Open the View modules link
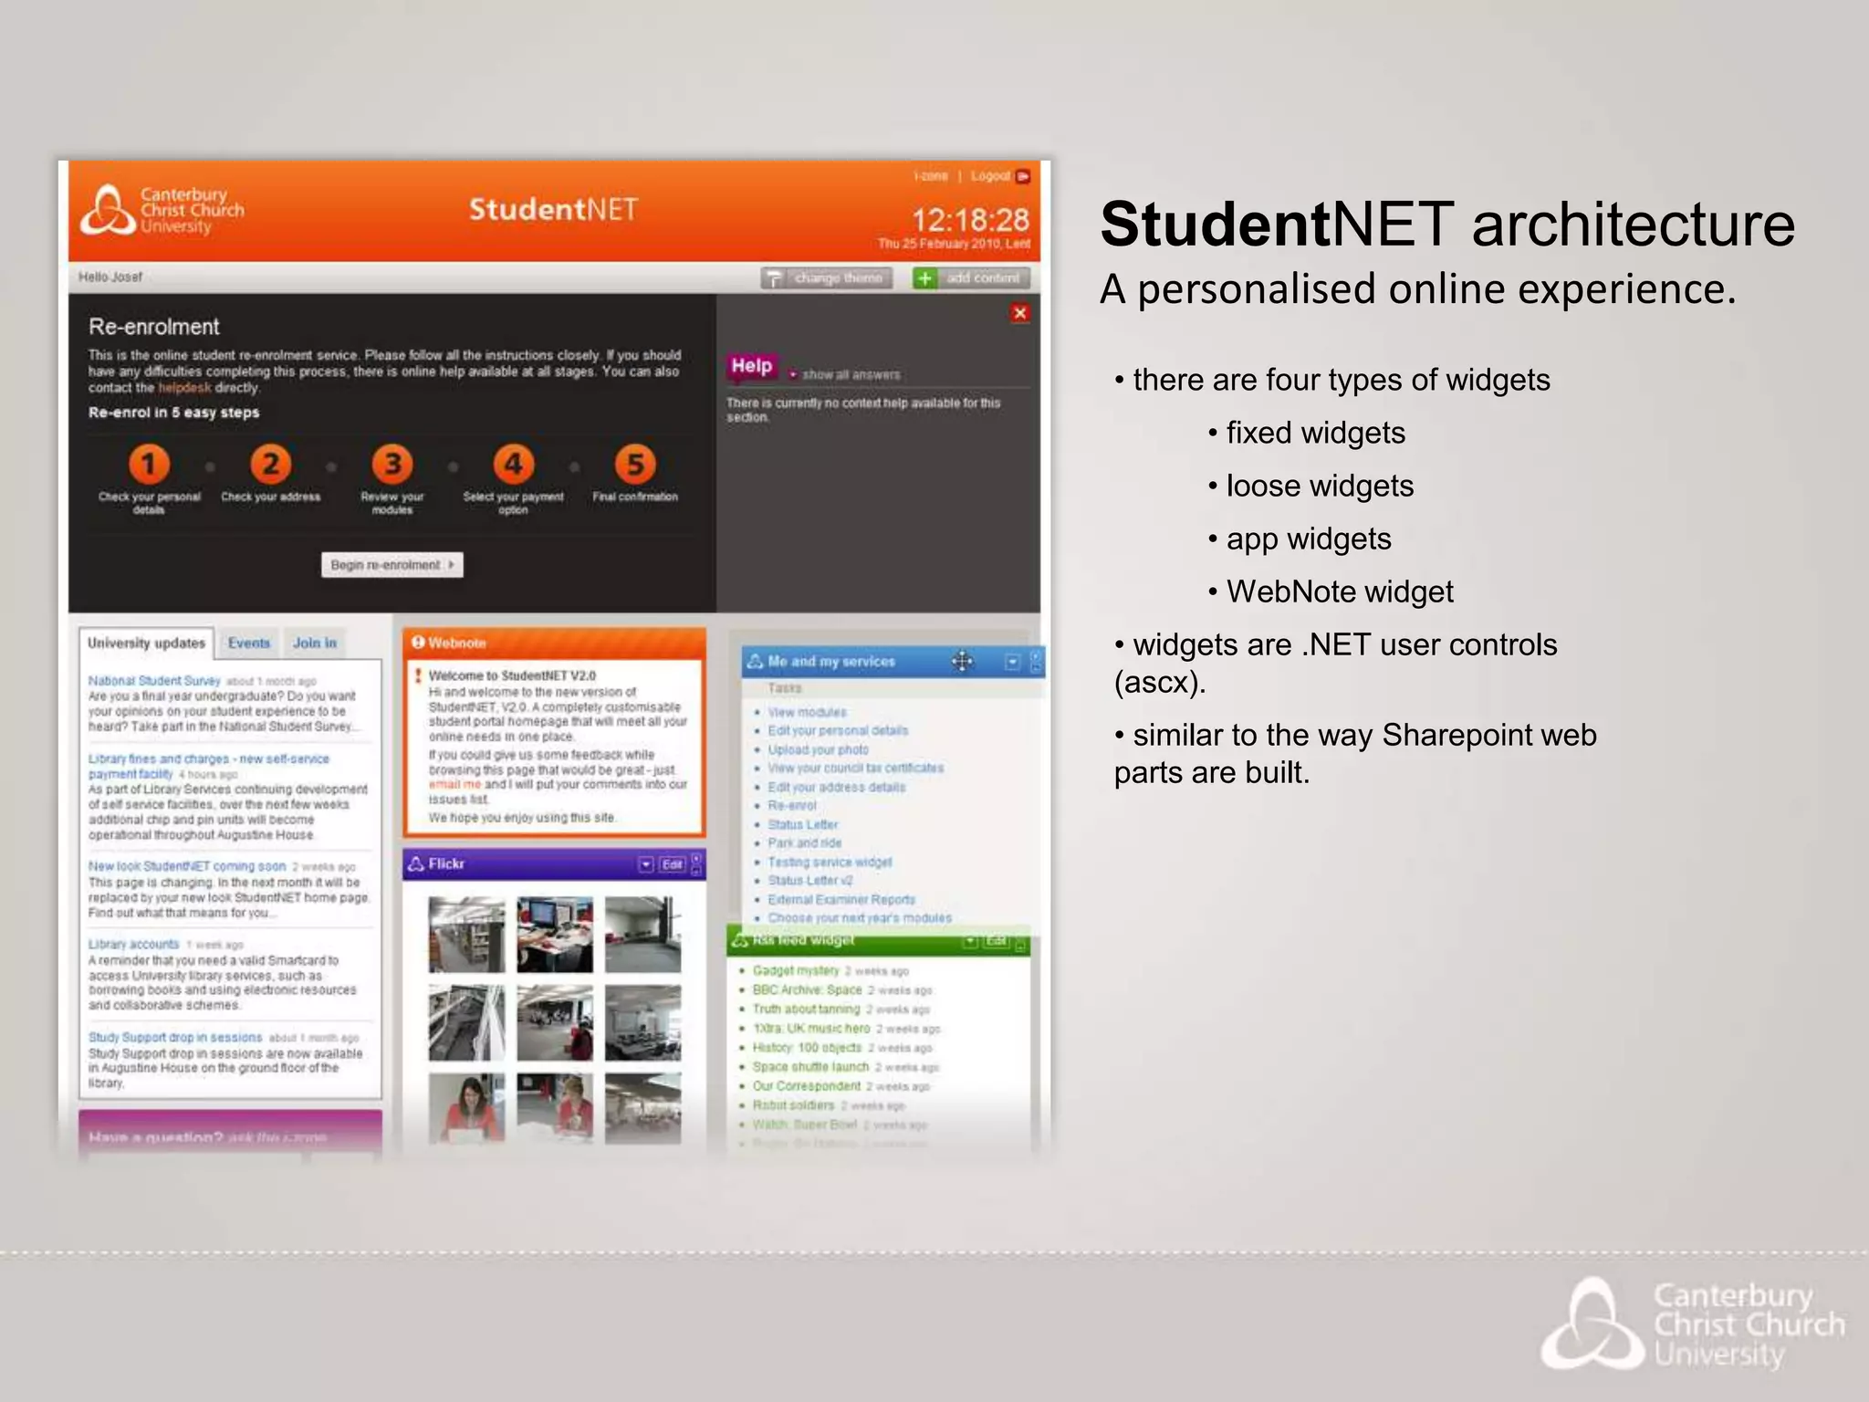The width and height of the screenshot is (1869, 1402). 807,712
